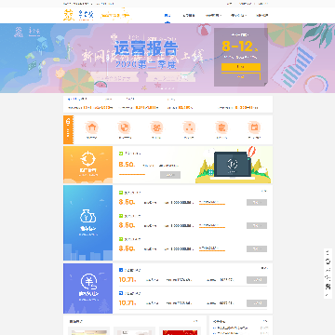Click the more link in the blue section
Viewport: 335px width, 335px height.
[x=263, y=192]
